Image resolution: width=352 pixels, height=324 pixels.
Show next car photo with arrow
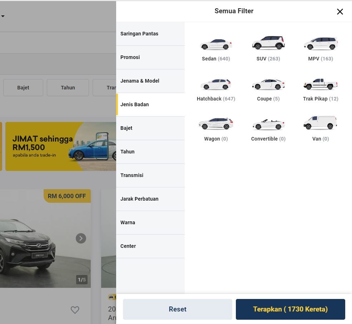[x=81, y=238]
